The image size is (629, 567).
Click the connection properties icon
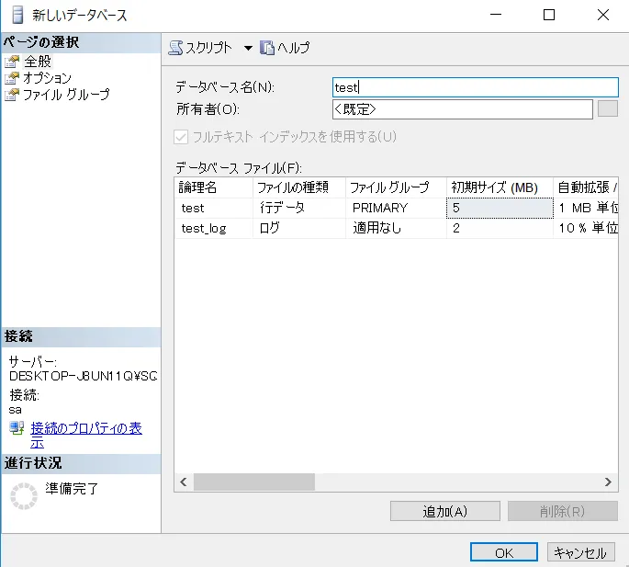(x=17, y=429)
